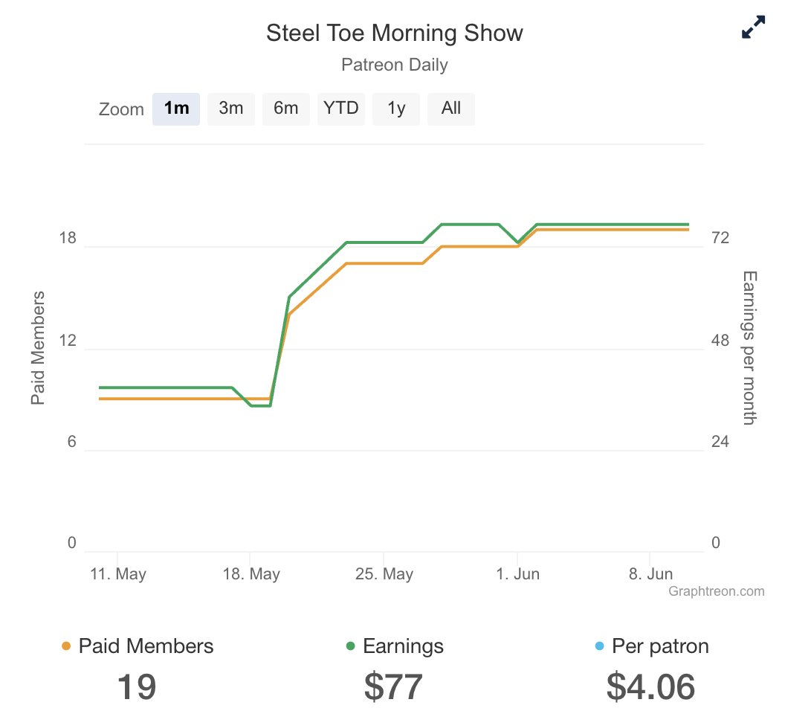Toggle Paid Members series in legend

tap(138, 646)
